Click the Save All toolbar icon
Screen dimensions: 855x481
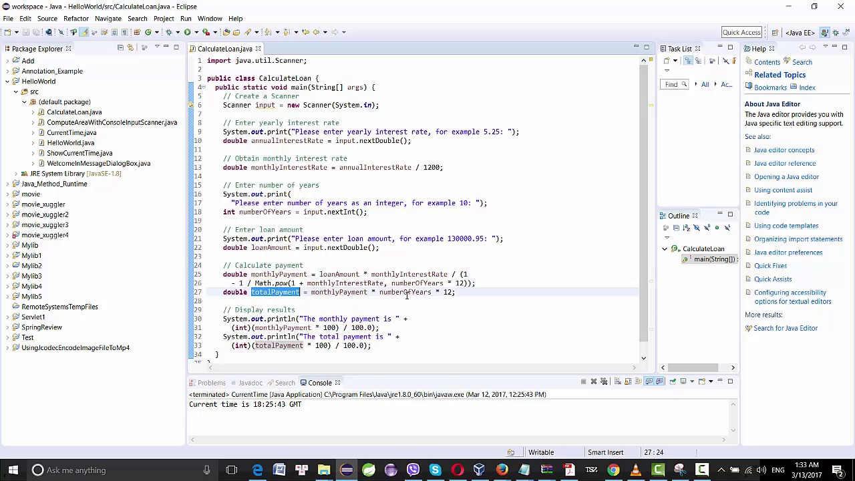pos(35,32)
